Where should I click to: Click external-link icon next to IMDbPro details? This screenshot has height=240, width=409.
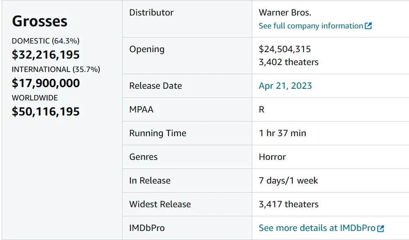tap(380, 228)
